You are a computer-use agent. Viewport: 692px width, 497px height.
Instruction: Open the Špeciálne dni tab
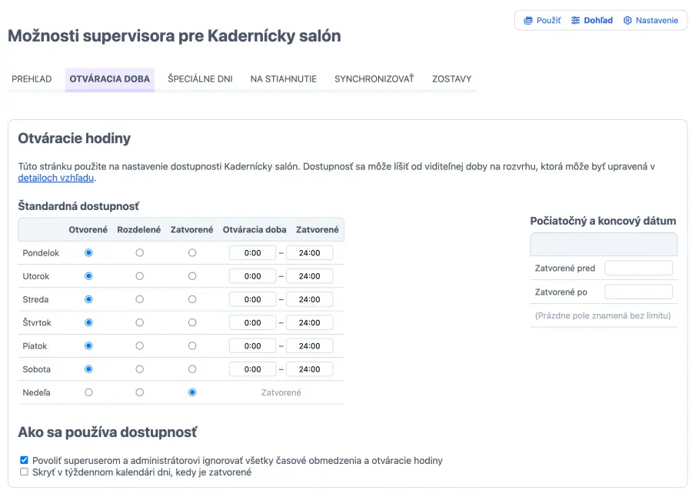tap(200, 79)
